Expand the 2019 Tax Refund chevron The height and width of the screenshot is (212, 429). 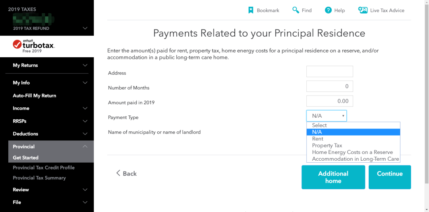[85, 28]
